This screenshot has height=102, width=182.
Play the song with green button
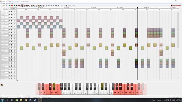[10, 5]
